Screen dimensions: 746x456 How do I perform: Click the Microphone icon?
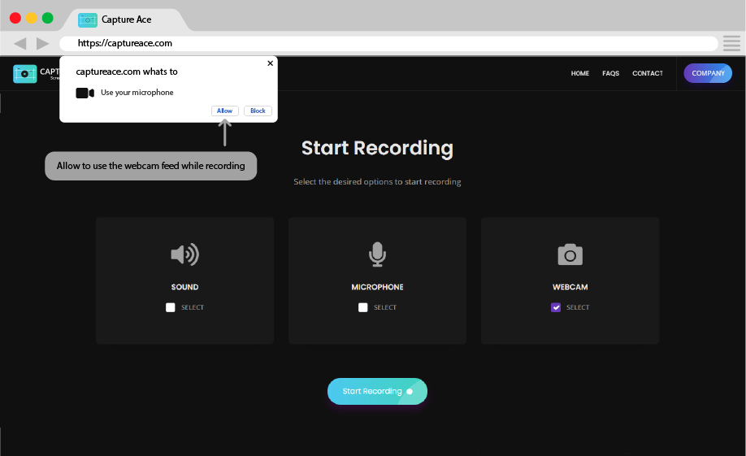(x=377, y=254)
